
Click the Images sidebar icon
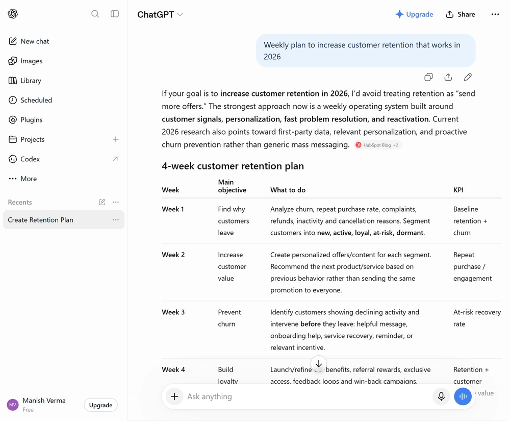(x=13, y=61)
